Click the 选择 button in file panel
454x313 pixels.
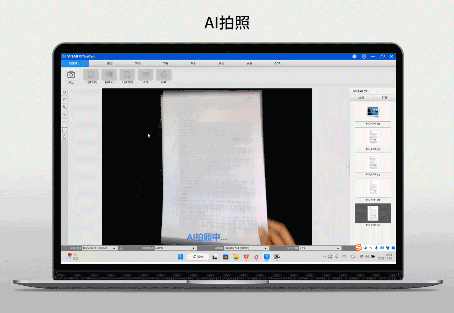coord(361,98)
